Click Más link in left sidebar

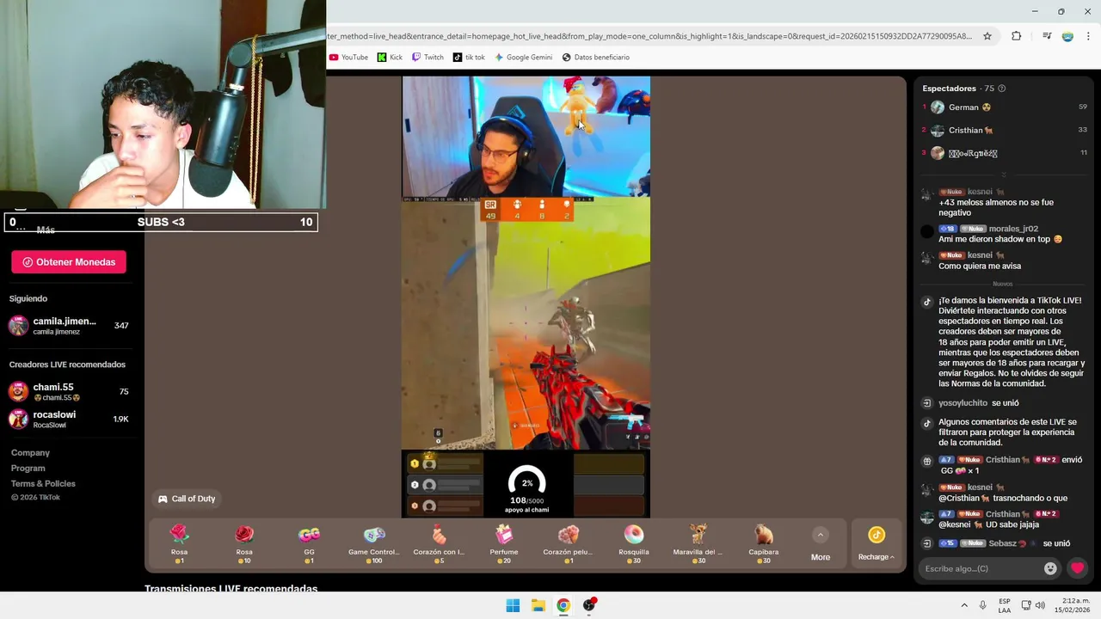tap(46, 230)
